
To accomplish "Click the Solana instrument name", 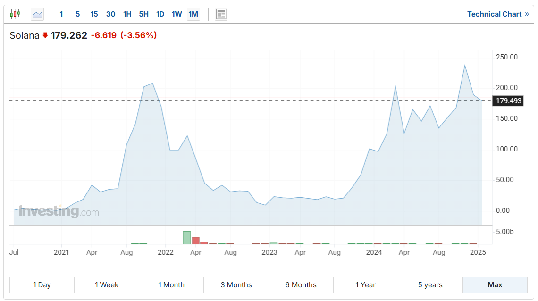I will coord(25,35).
